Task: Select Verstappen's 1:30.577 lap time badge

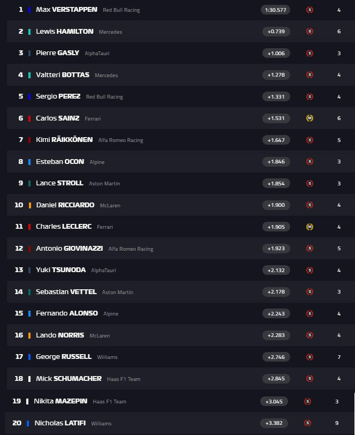Action: point(275,10)
